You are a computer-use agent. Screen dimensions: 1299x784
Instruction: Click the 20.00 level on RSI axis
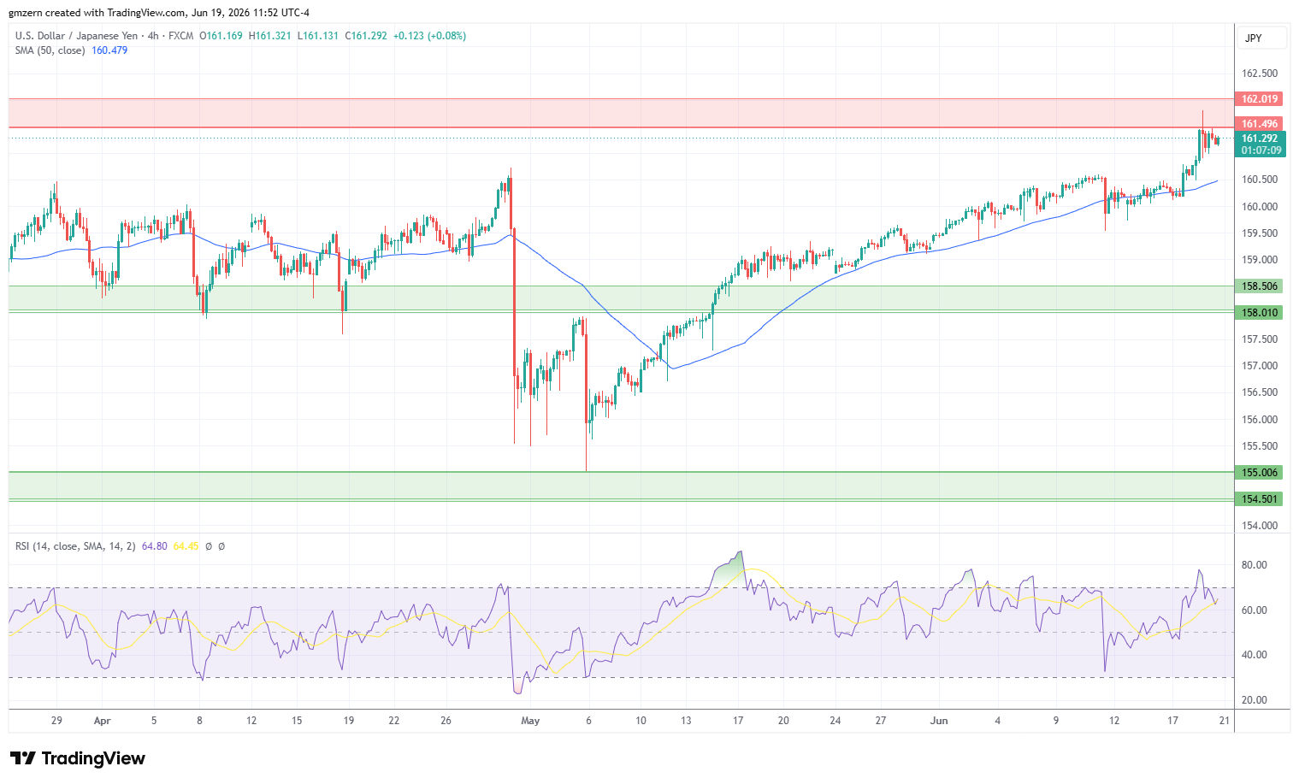coord(1255,700)
